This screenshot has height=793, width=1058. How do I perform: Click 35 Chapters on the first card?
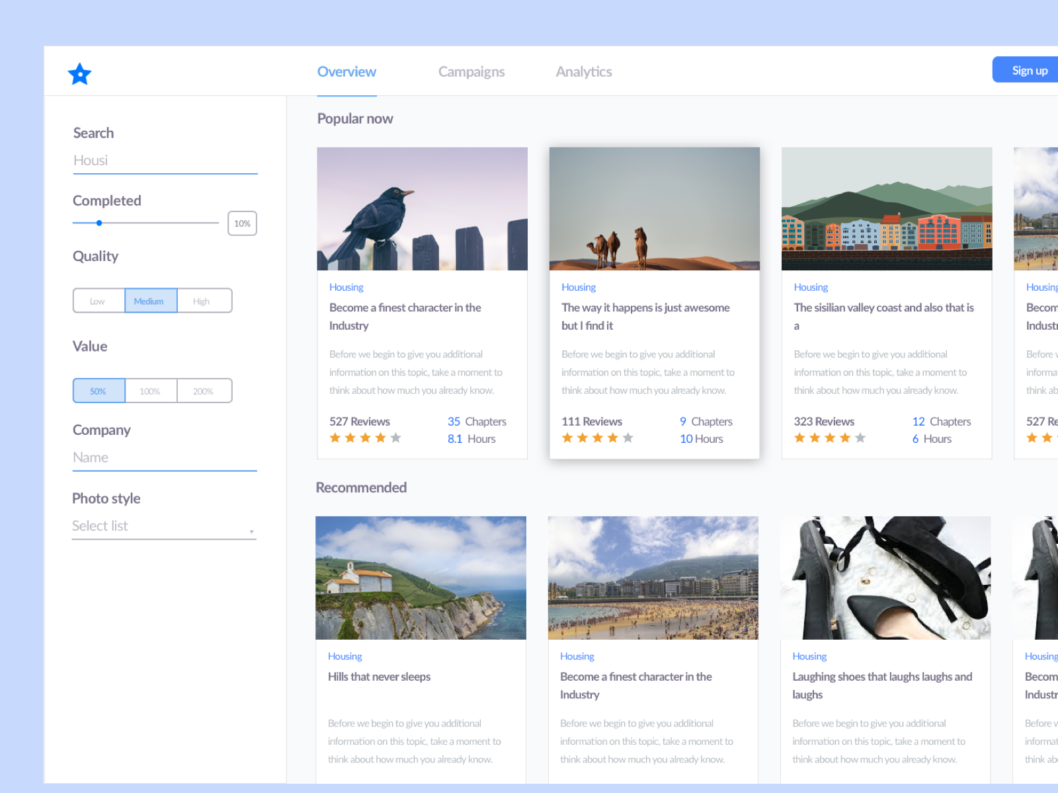pyautogui.click(x=477, y=421)
